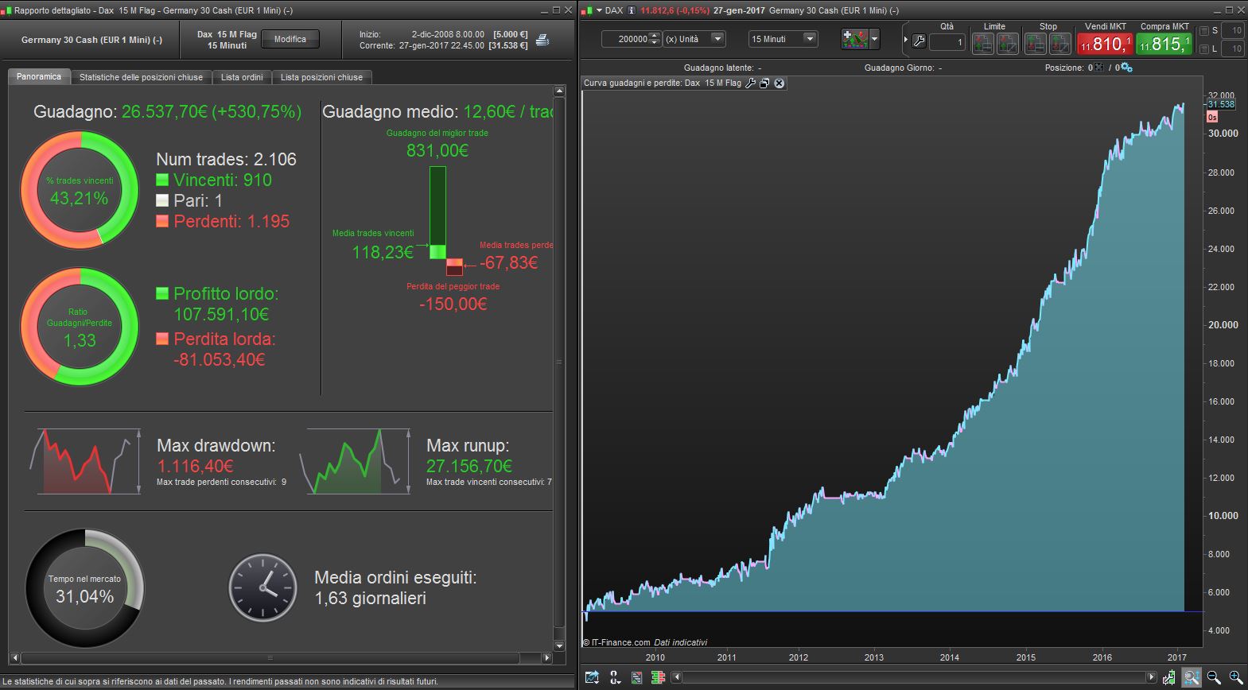The width and height of the screenshot is (1248, 690).
Task: Show DAX instrument info icon
Action: [632, 10]
